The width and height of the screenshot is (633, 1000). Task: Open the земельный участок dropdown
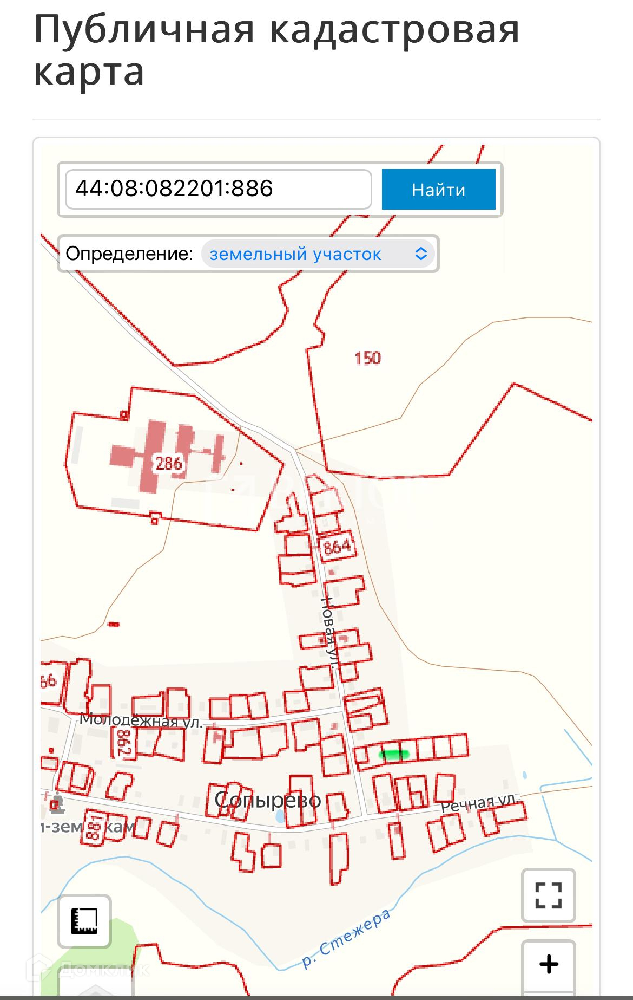[318, 254]
